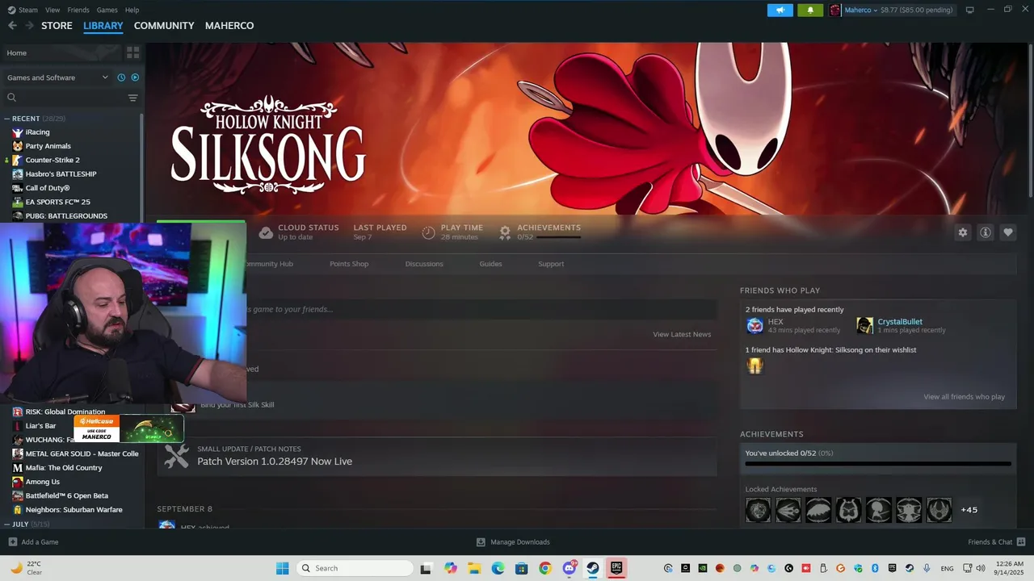1034x581 pixels.
Task: Open the View menu
Action: pos(53,10)
